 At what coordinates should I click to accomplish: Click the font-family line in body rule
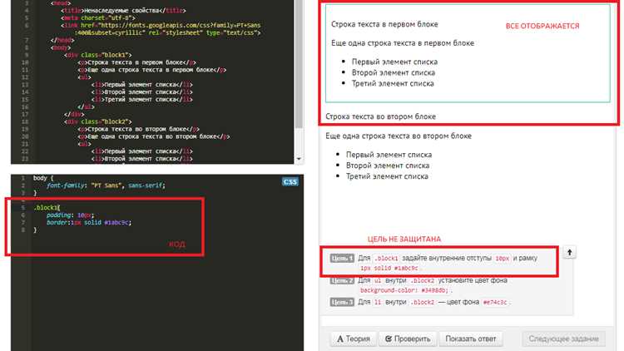click(106, 185)
